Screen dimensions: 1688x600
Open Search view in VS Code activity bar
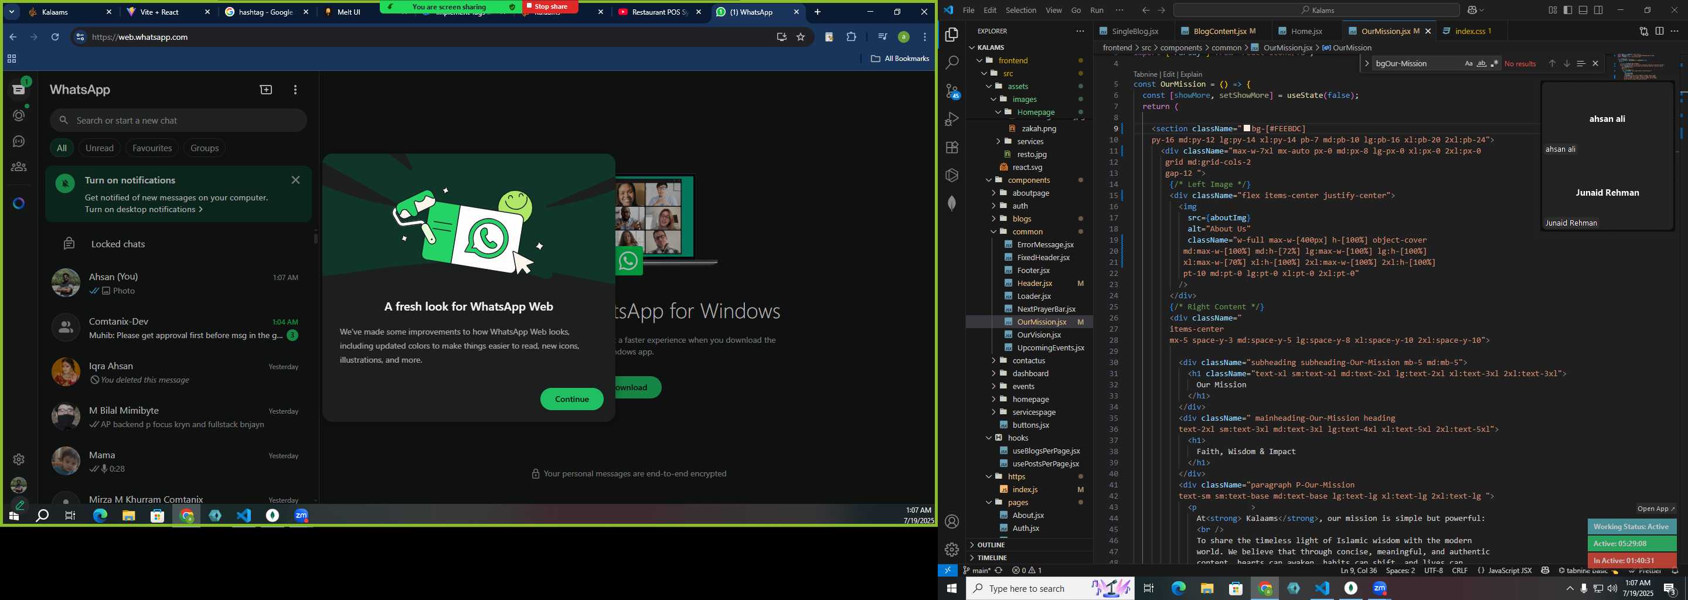pyautogui.click(x=951, y=63)
